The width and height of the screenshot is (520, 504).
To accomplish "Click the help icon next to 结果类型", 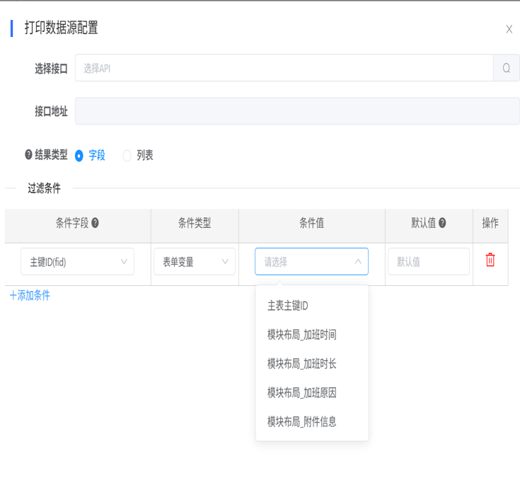I will tap(28, 155).
